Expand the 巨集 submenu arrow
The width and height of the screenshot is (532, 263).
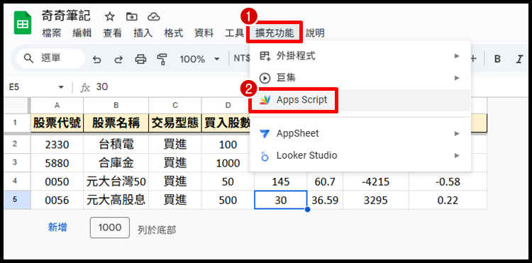click(457, 78)
